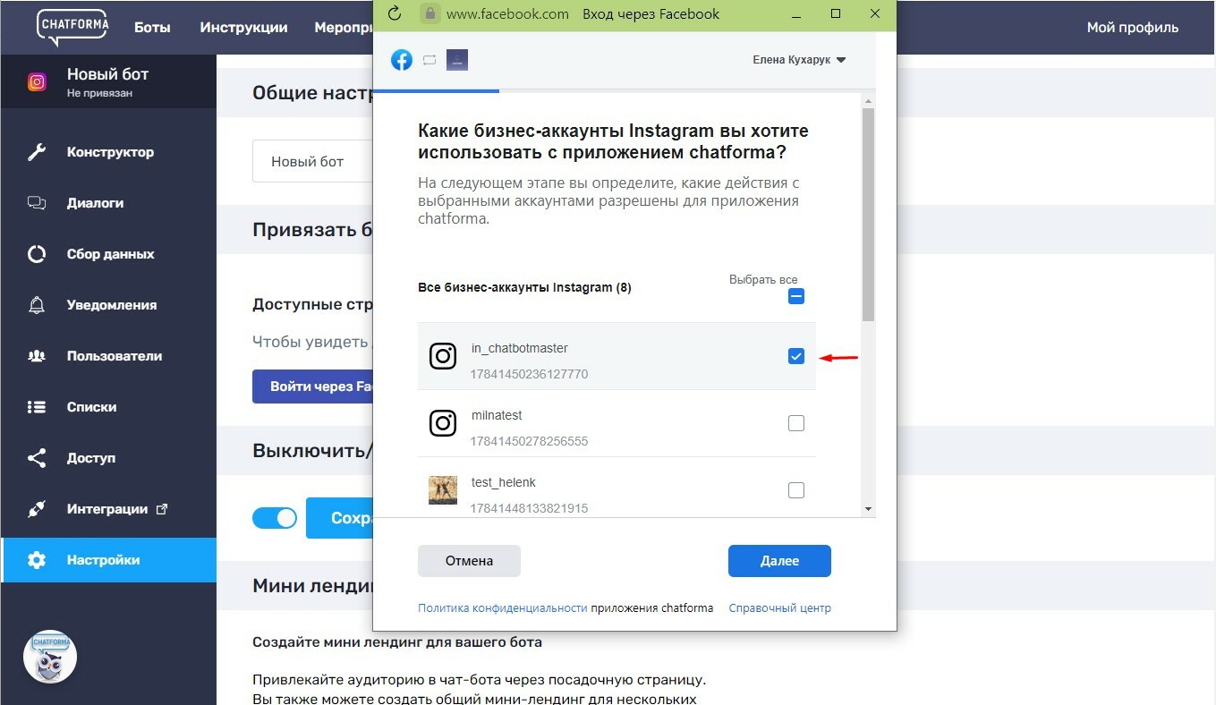Open the Доступ sidebar section
This screenshot has height=705, width=1216.
click(x=108, y=458)
